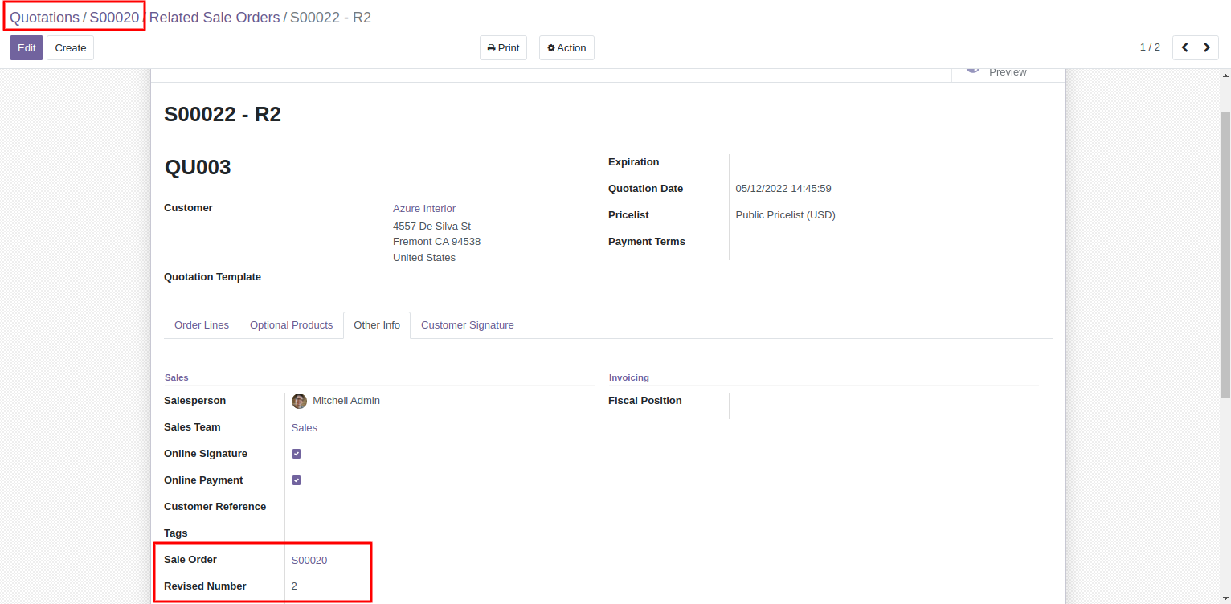Open the Customer Signature tab
The height and width of the screenshot is (604, 1231).
pos(468,325)
